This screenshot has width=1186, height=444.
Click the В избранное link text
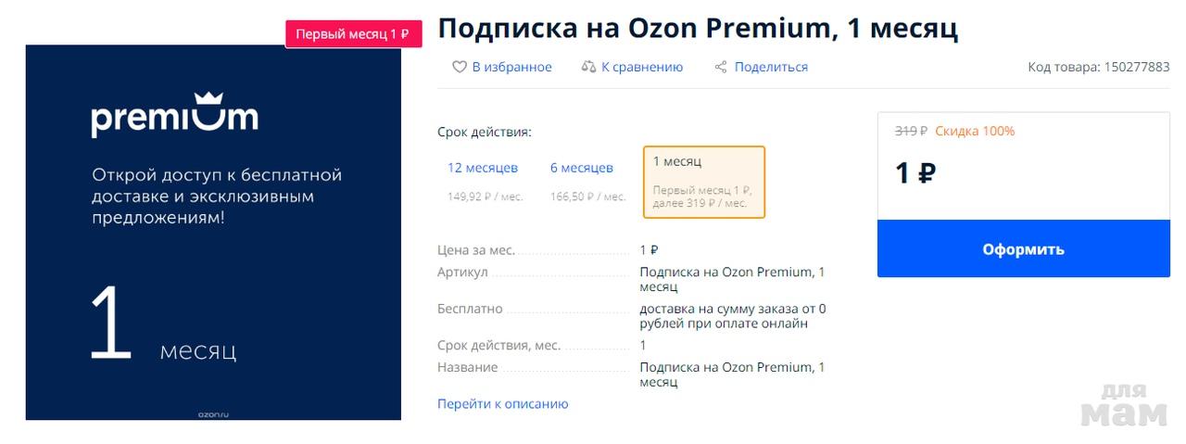(x=511, y=67)
